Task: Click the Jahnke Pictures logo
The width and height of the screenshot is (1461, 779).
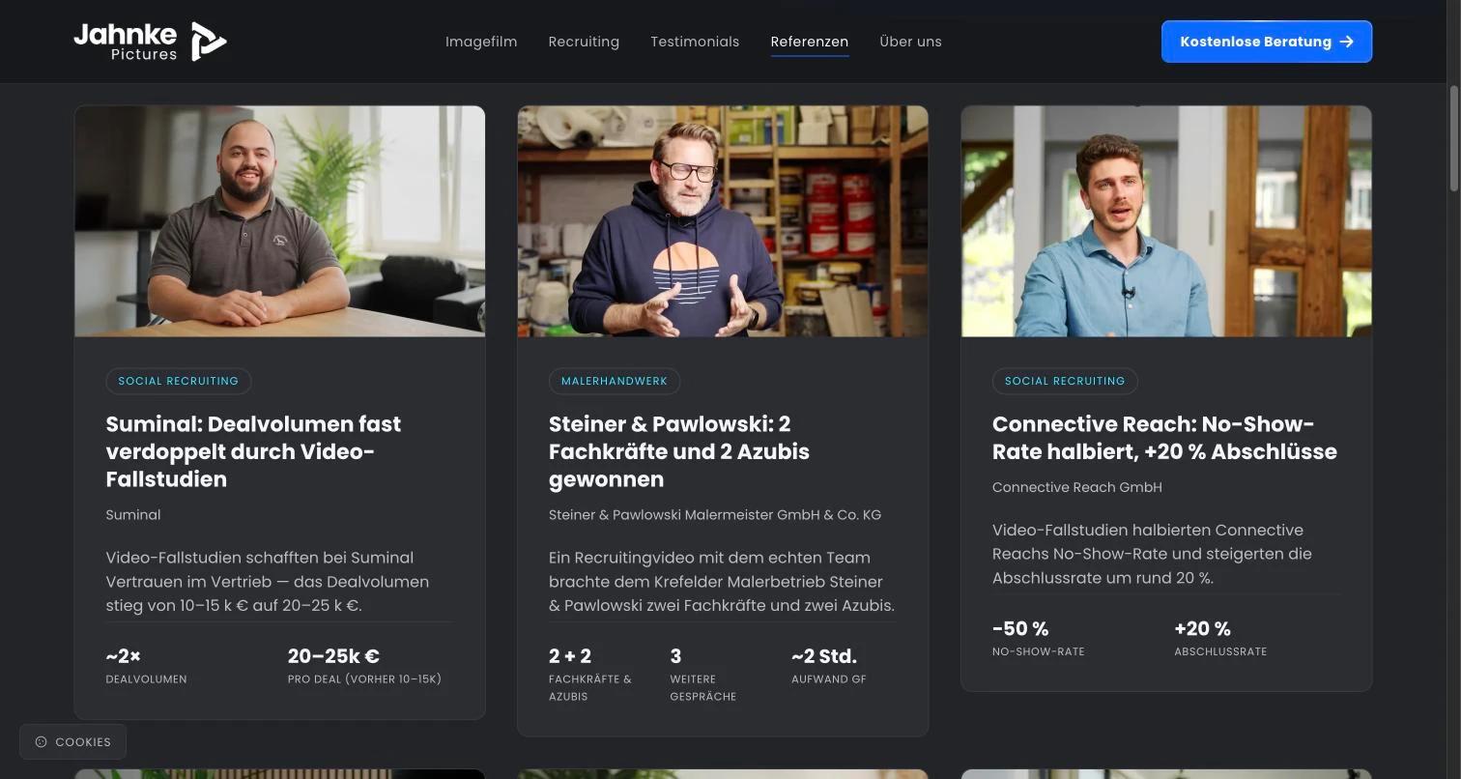Action: (x=150, y=42)
